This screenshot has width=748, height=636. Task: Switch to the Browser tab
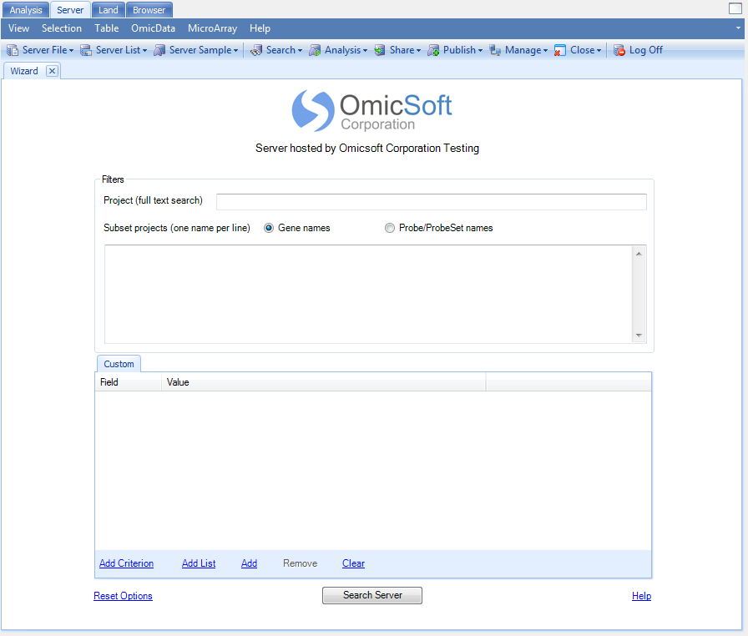coord(149,10)
